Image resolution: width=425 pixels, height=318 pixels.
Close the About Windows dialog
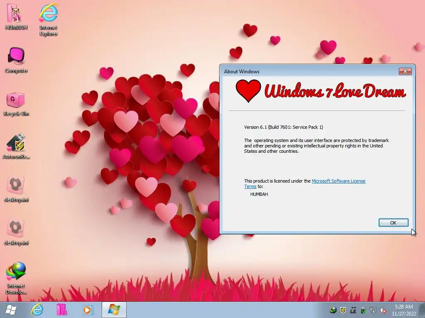[405, 71]
